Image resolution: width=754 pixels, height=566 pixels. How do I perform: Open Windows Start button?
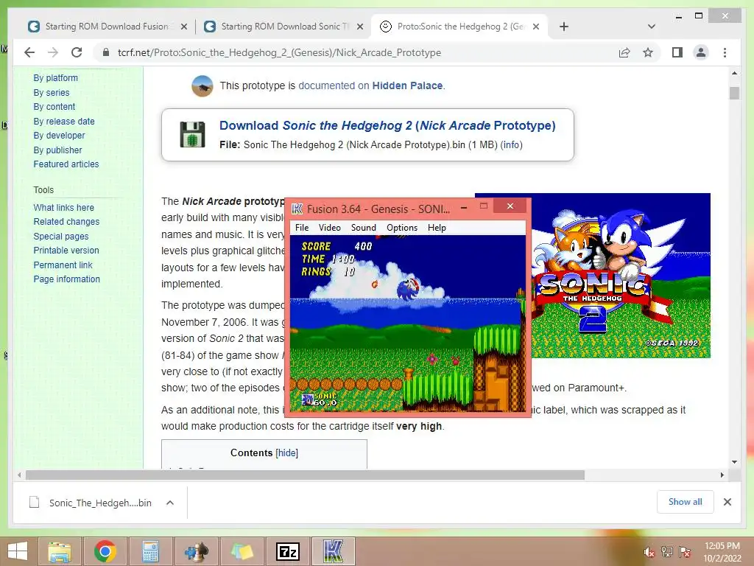(18, 551)
